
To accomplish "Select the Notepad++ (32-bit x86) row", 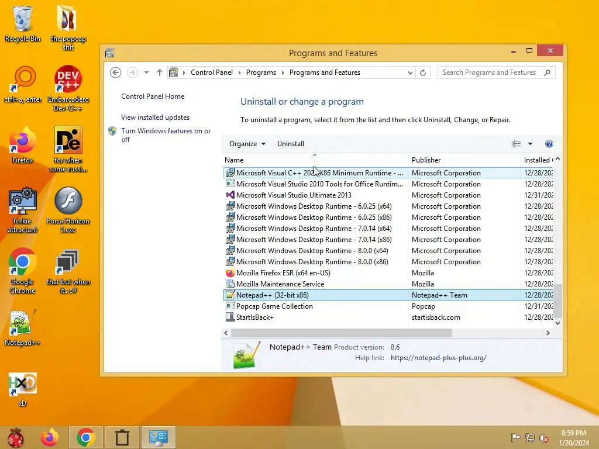I will click(x=388, y=295).
